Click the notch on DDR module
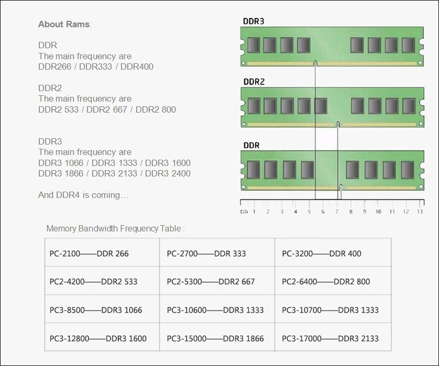 pos(341,187)
